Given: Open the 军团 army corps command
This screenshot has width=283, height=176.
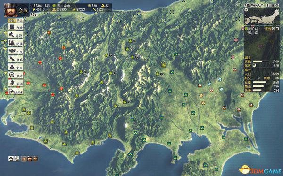Looking at the screenshot, I should 16,83.
